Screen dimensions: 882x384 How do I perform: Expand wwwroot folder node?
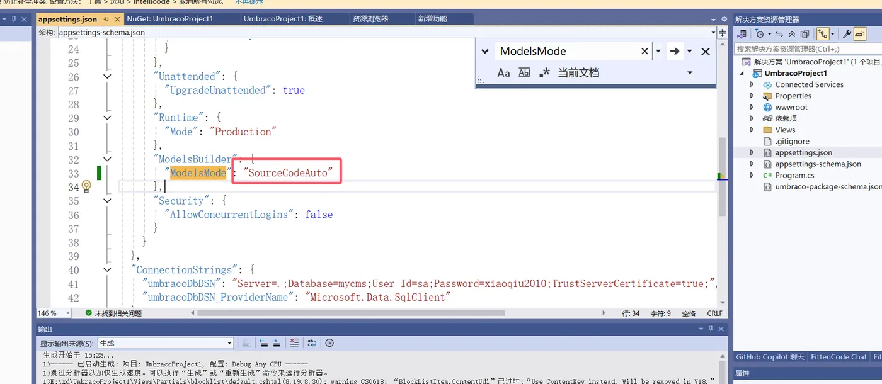pyautogui.click(x=752, y=107)
